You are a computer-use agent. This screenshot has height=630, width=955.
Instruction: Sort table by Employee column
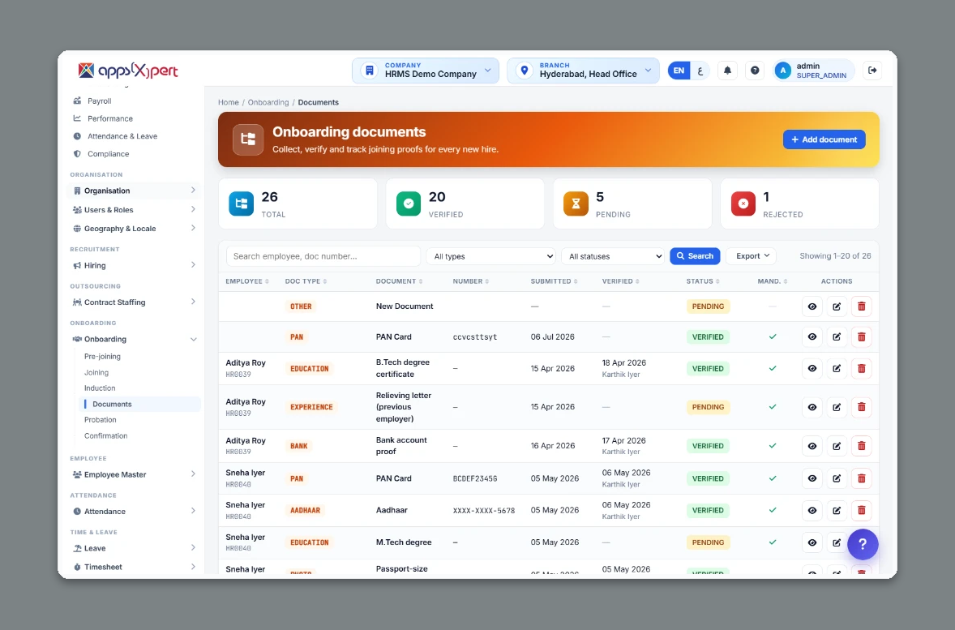pyautogui.click(x=247, y=281)
